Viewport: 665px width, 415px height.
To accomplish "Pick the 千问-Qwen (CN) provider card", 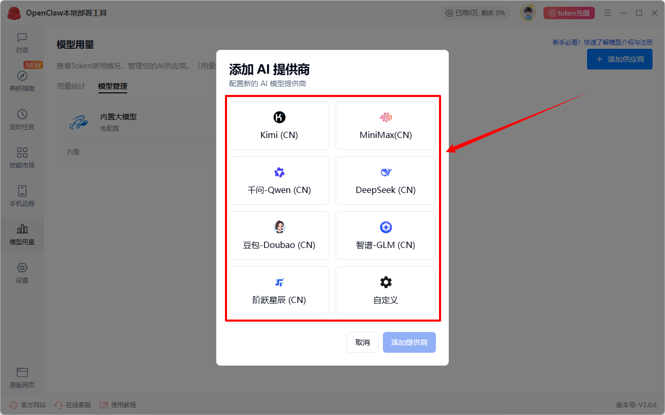I will pos(279,181).
